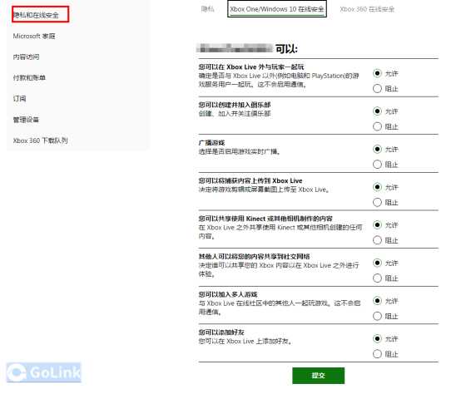461x394 pixels.
Task: Click the description 您可以在 Xbox Live 上添加好友
Action: coord(245,341)
